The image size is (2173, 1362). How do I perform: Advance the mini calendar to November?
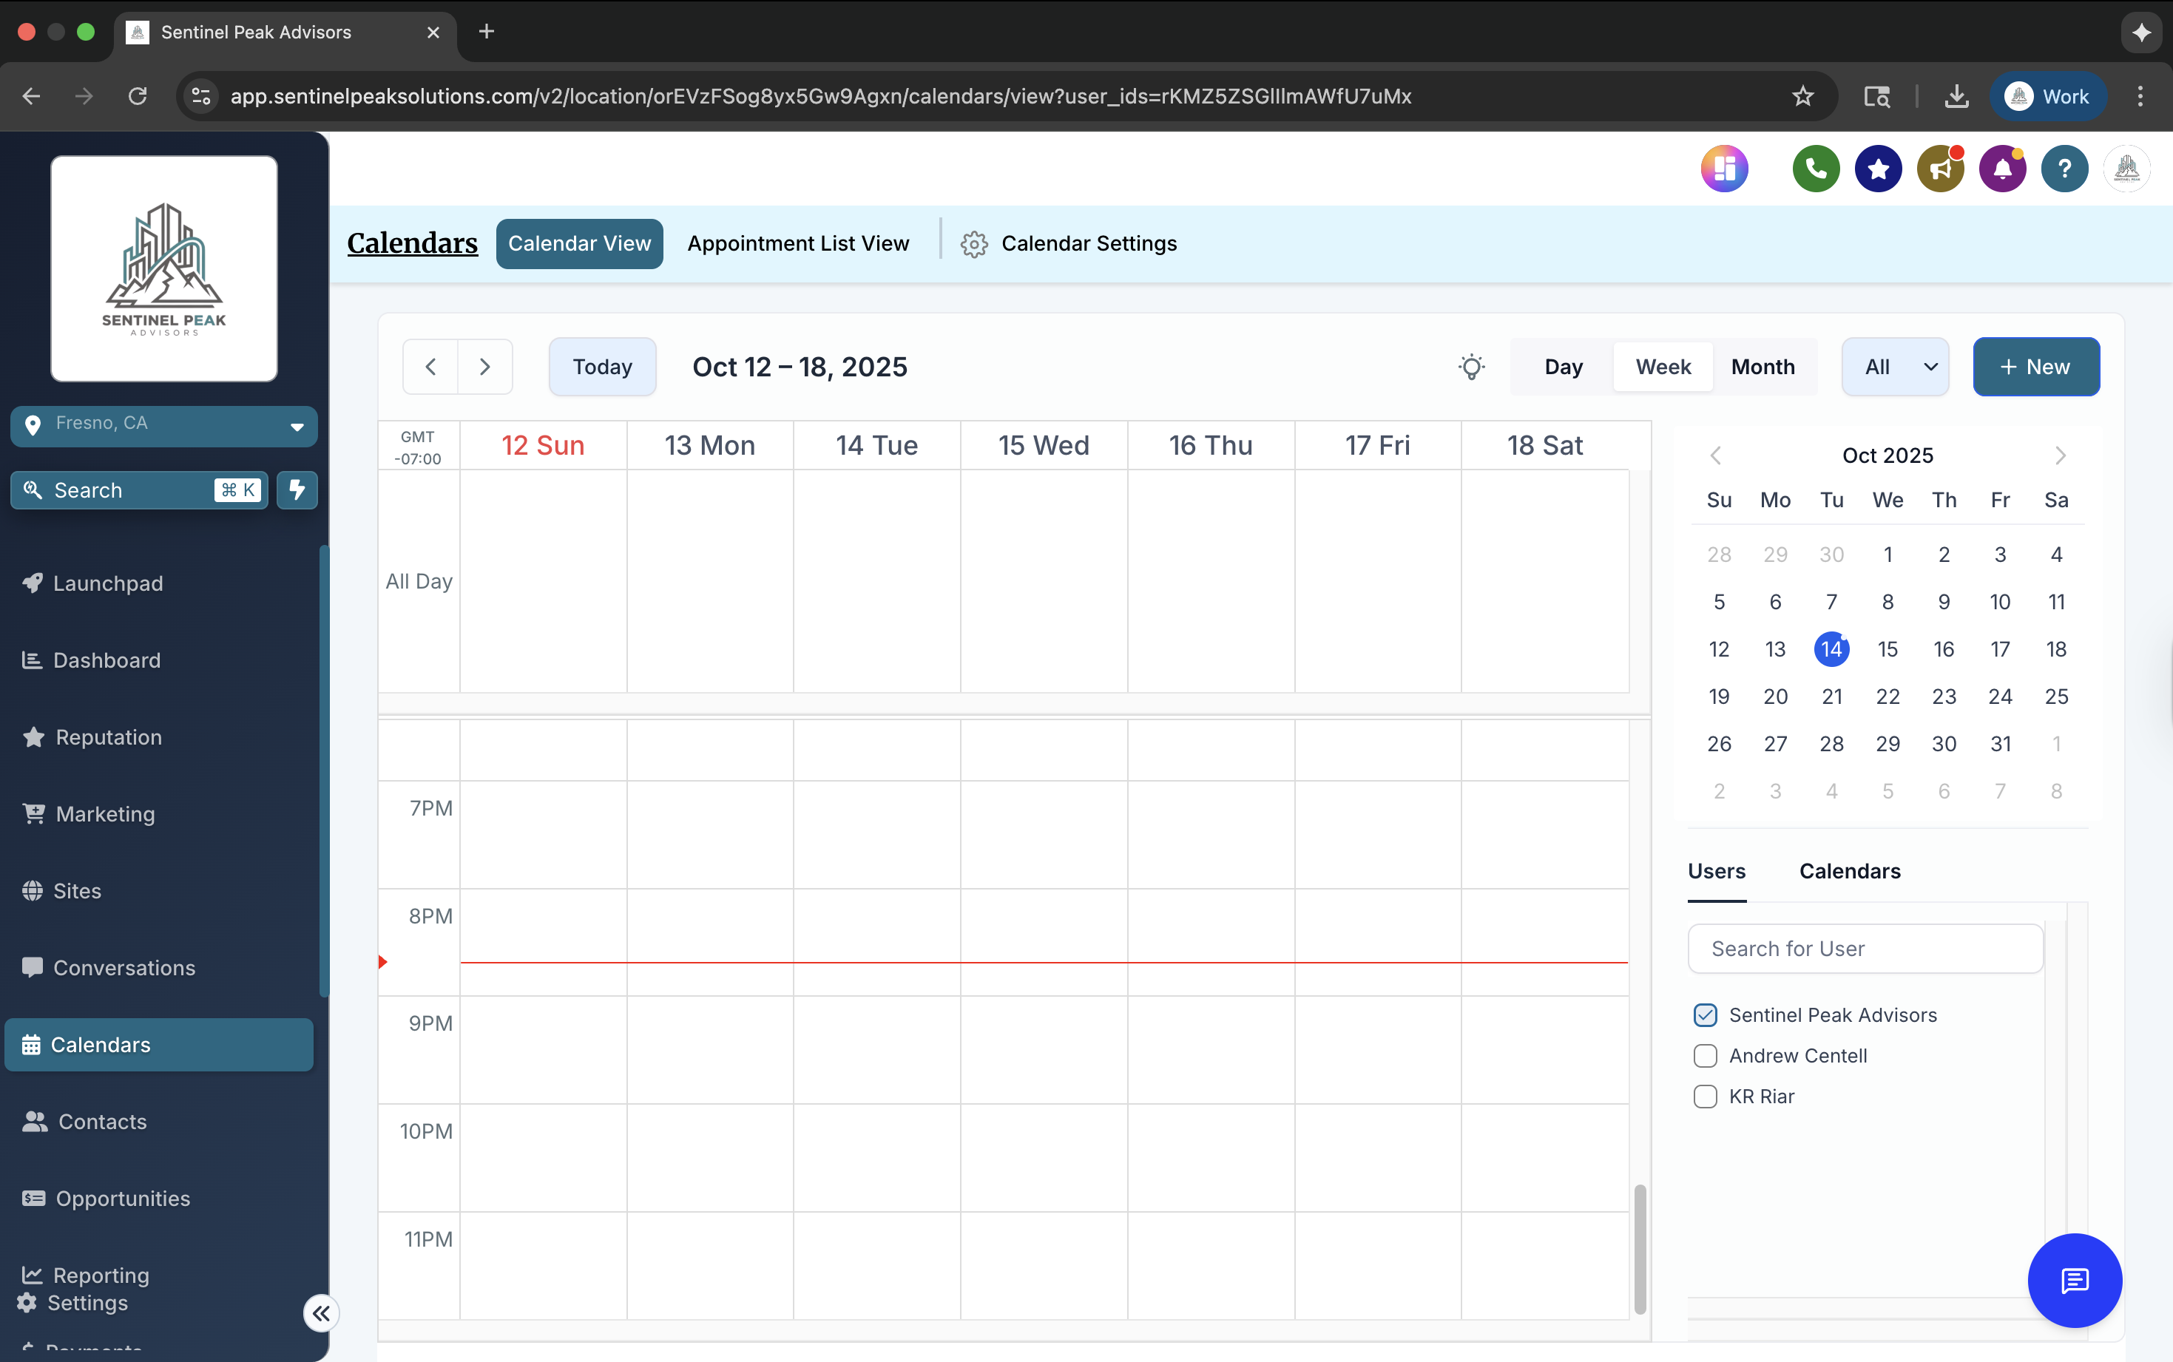pyautogui.click(x=2060, y=455)
